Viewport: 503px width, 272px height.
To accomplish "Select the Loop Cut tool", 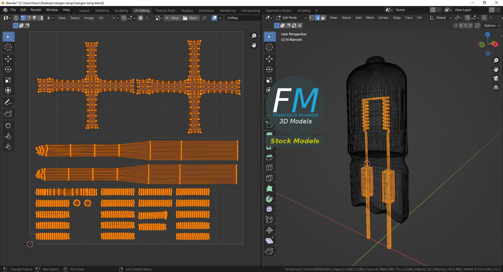I will coord(269,168).
